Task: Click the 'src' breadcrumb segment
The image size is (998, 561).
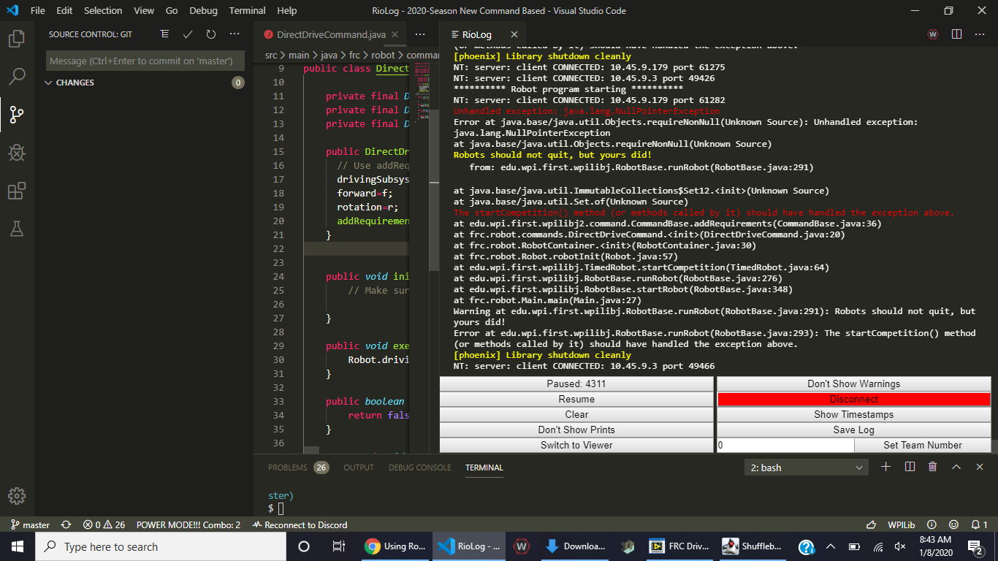Action: point(271,55)
